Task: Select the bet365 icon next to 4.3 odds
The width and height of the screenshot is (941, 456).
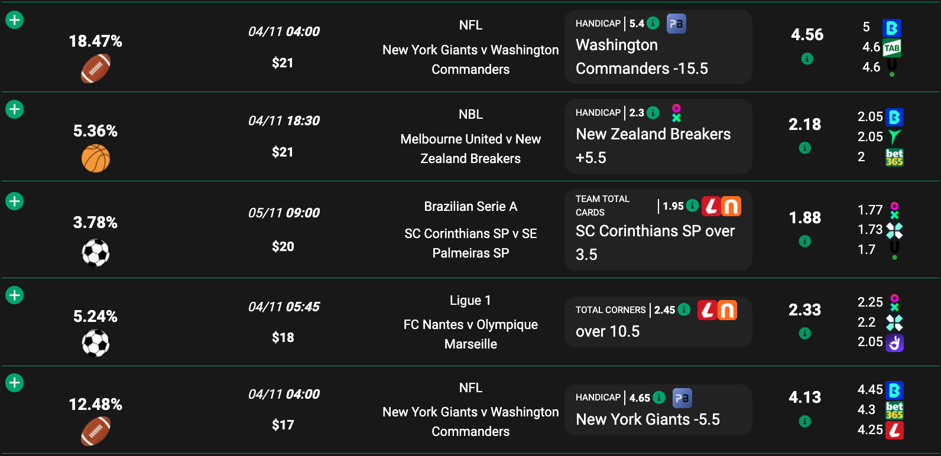Action: [x=894, y=409]
